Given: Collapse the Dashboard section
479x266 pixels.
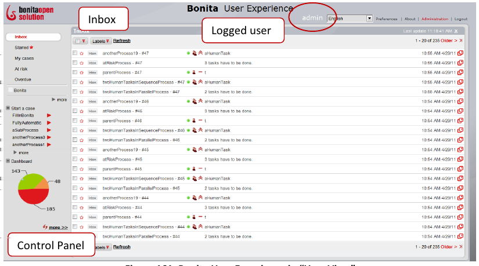Looking at the screenshot, I should pyautogui.click(x=8, y=161).
